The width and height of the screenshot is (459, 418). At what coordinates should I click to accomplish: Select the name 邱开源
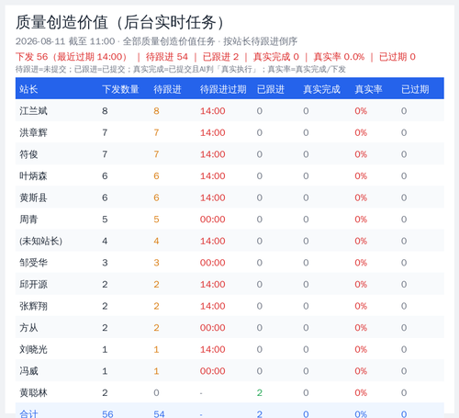[33, 285]
